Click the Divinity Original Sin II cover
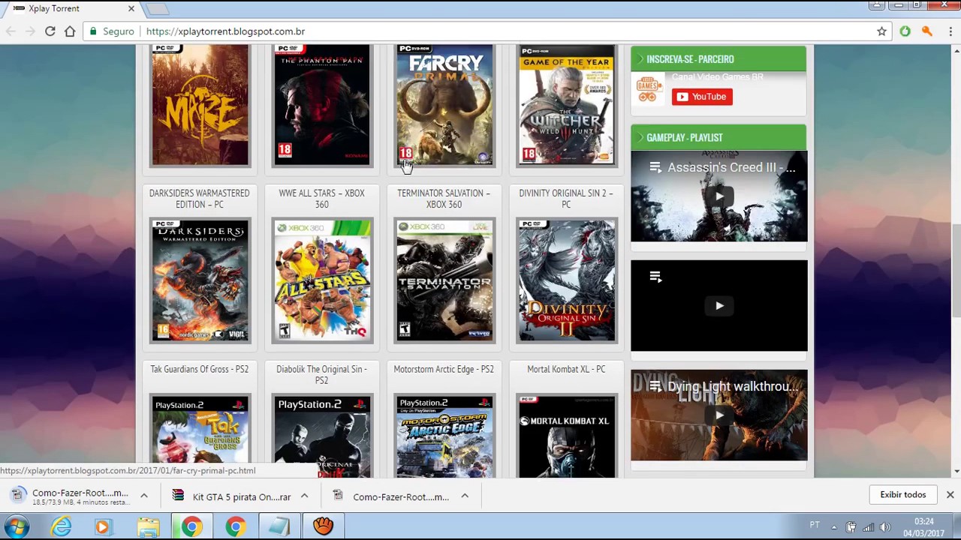The width and height of the screenshot is (961, 540). (566, 280)
